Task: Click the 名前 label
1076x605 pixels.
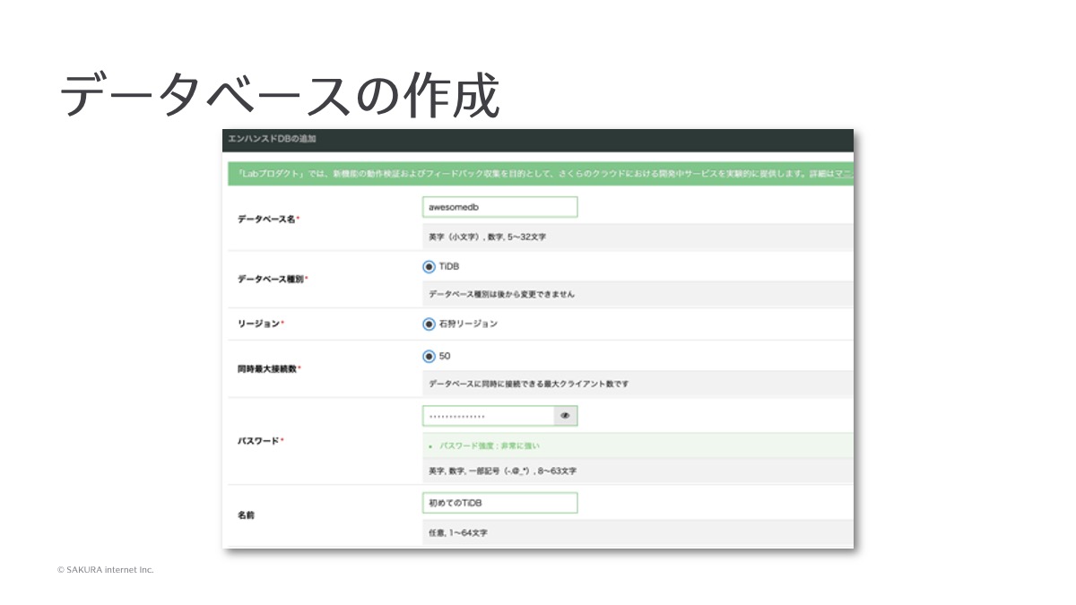Action: tap(246, 516)
